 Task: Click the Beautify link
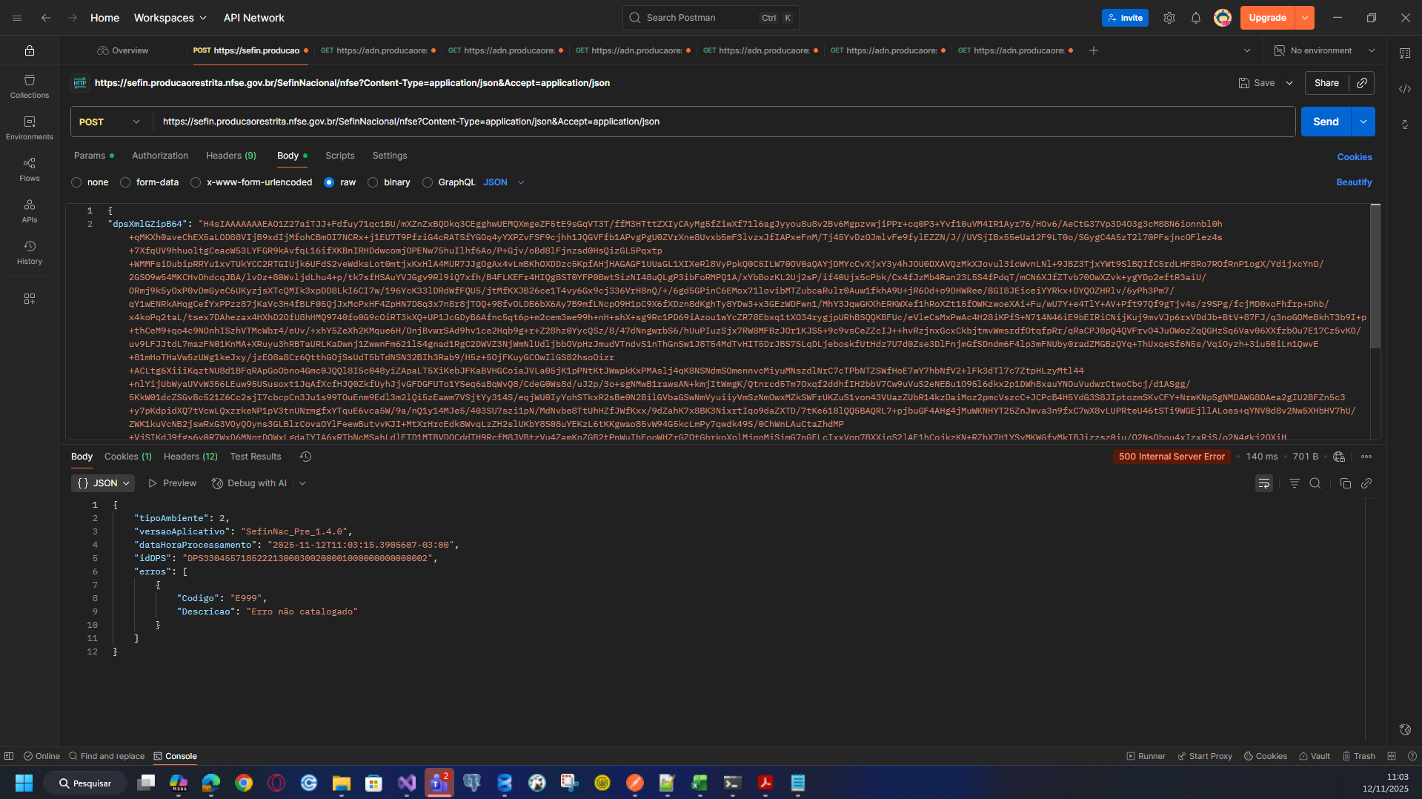tap(1353, 182)
